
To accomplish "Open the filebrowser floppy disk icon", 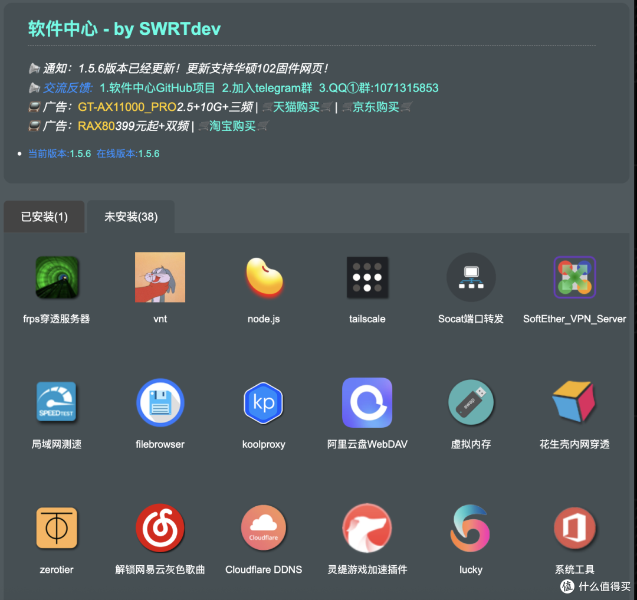I will pyautogui.click(x=160, y=402).
